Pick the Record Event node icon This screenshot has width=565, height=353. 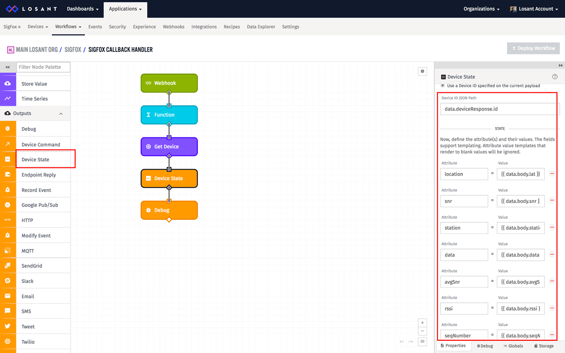(x=8, y=190)
